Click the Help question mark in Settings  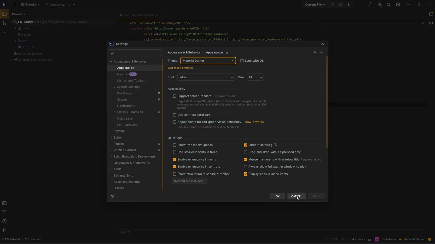(x=112, y=196)
